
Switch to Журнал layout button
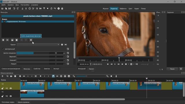click(x=106, y=9)
